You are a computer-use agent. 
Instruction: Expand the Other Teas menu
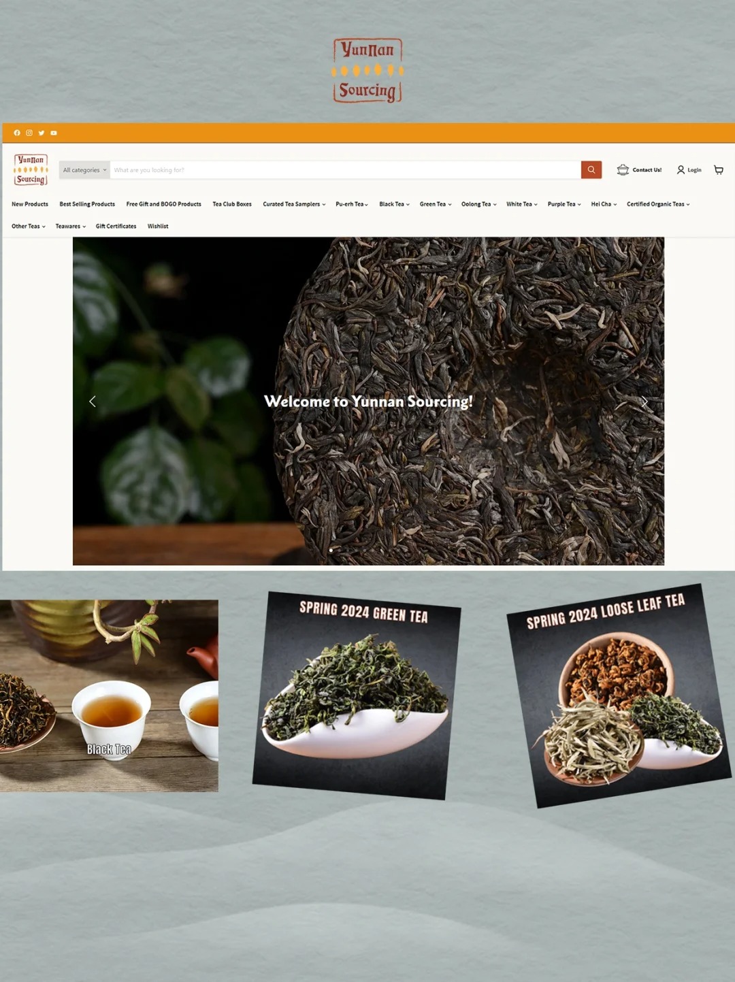click(x=29, y=226)
